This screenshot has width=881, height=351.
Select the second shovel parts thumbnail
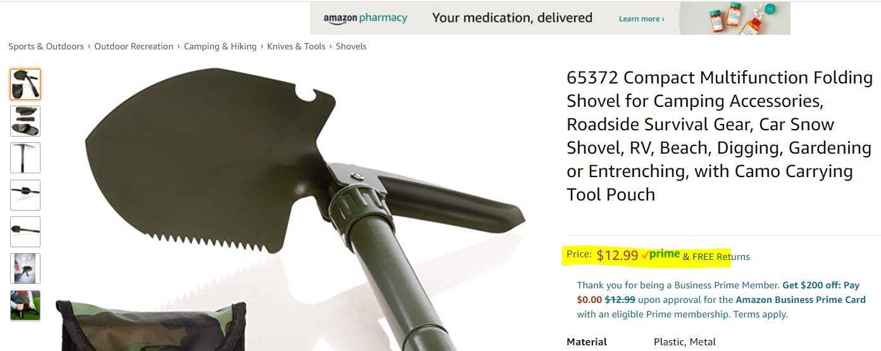(x=25, y=121)
